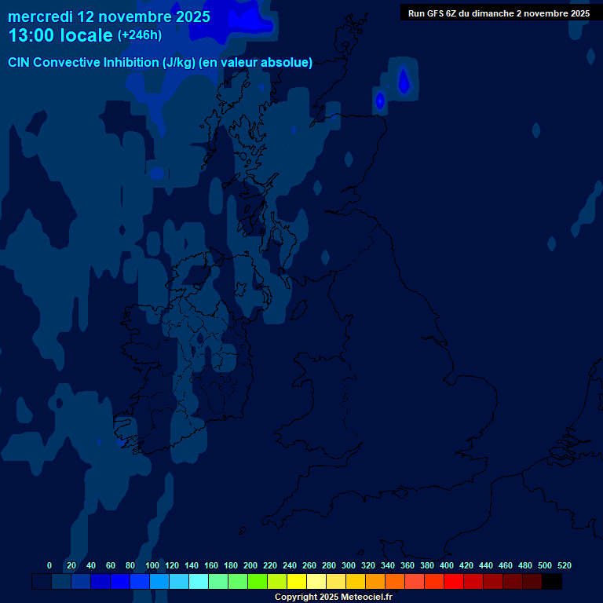Click the legend value label 260
This screenshot has width=603, height=603.
coord(309,565)
